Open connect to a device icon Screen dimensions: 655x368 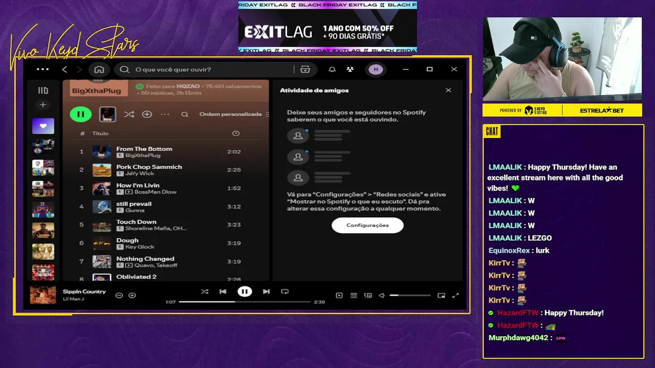(x=368, y=295)
